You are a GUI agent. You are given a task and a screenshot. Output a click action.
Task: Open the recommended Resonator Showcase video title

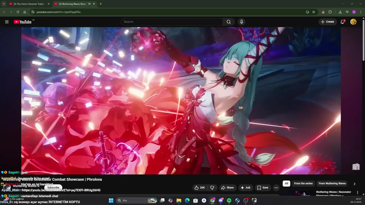tap(334, 194)
